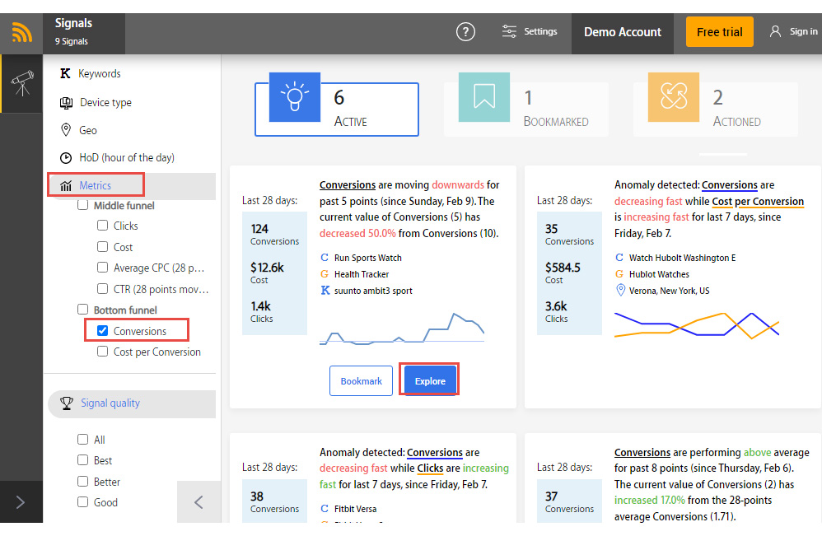Click the 37 Conversions stat
The height and width of the screenshot is (536, 822).
pos(569,502)
